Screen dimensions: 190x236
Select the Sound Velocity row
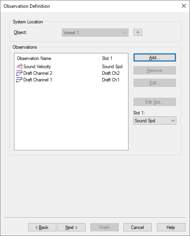(71, 67)
